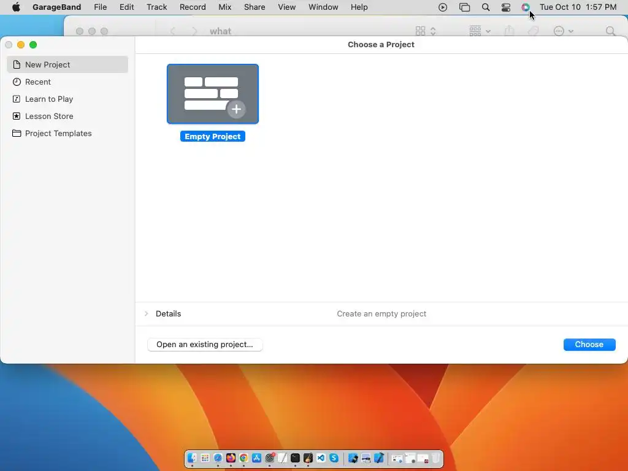Open the Share menu
The image size is (628, 471).
pyautogui.click(x=255, y=7)
